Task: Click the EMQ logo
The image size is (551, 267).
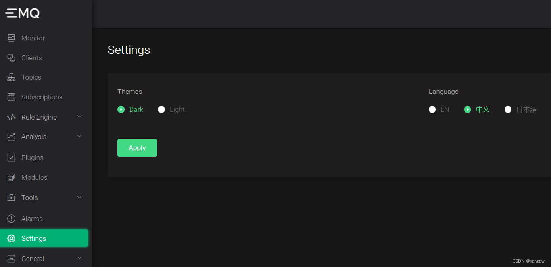Action: click(23, 13)
